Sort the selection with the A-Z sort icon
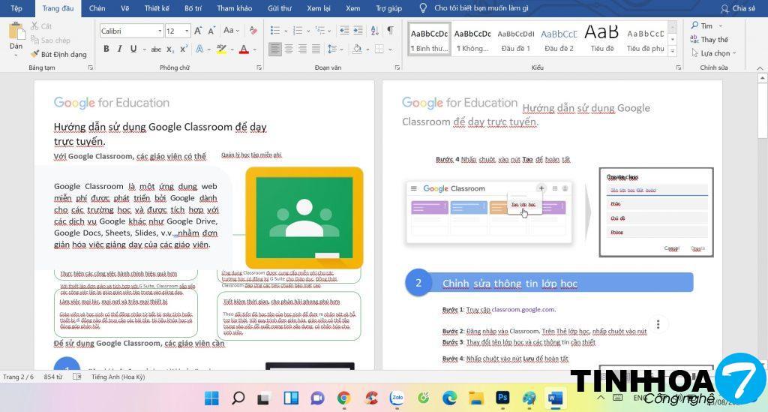 (373, 31)
